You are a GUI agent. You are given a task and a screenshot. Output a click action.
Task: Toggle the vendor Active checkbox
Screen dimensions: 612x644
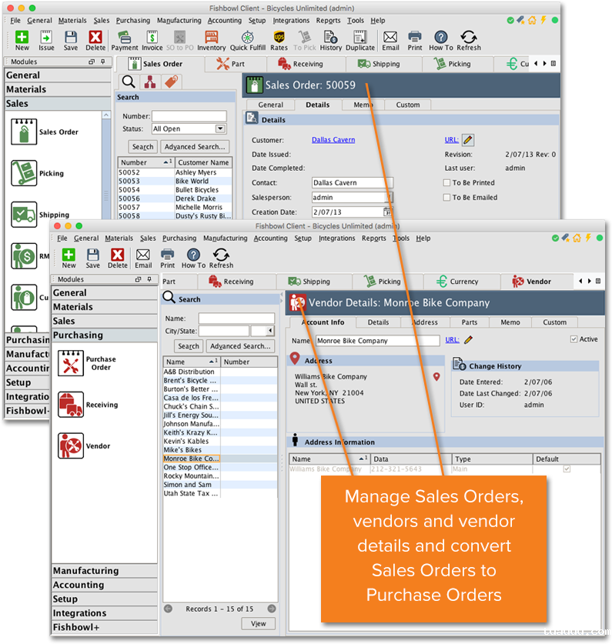(574, 339)
